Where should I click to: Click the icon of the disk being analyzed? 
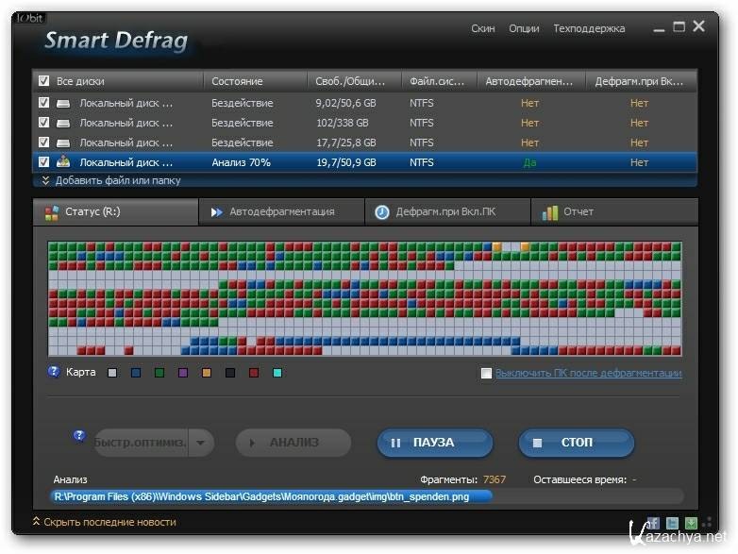63,162
